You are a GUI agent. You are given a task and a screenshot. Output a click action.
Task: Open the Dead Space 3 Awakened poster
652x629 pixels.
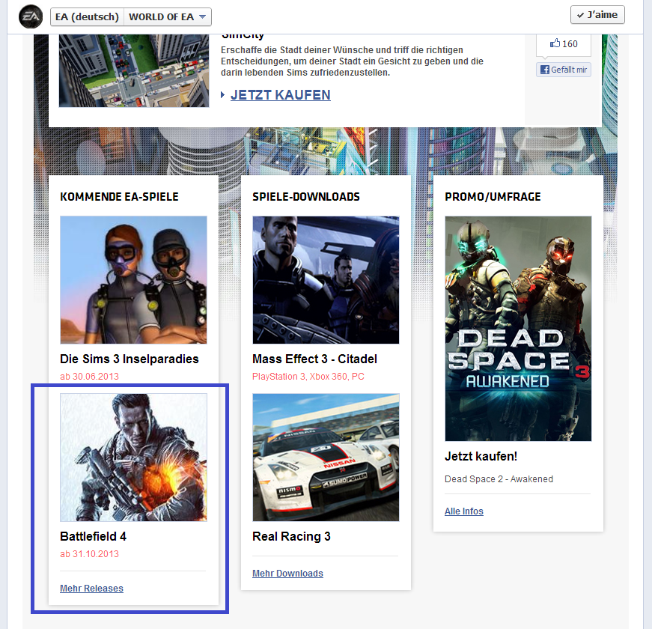pos(518,329)
